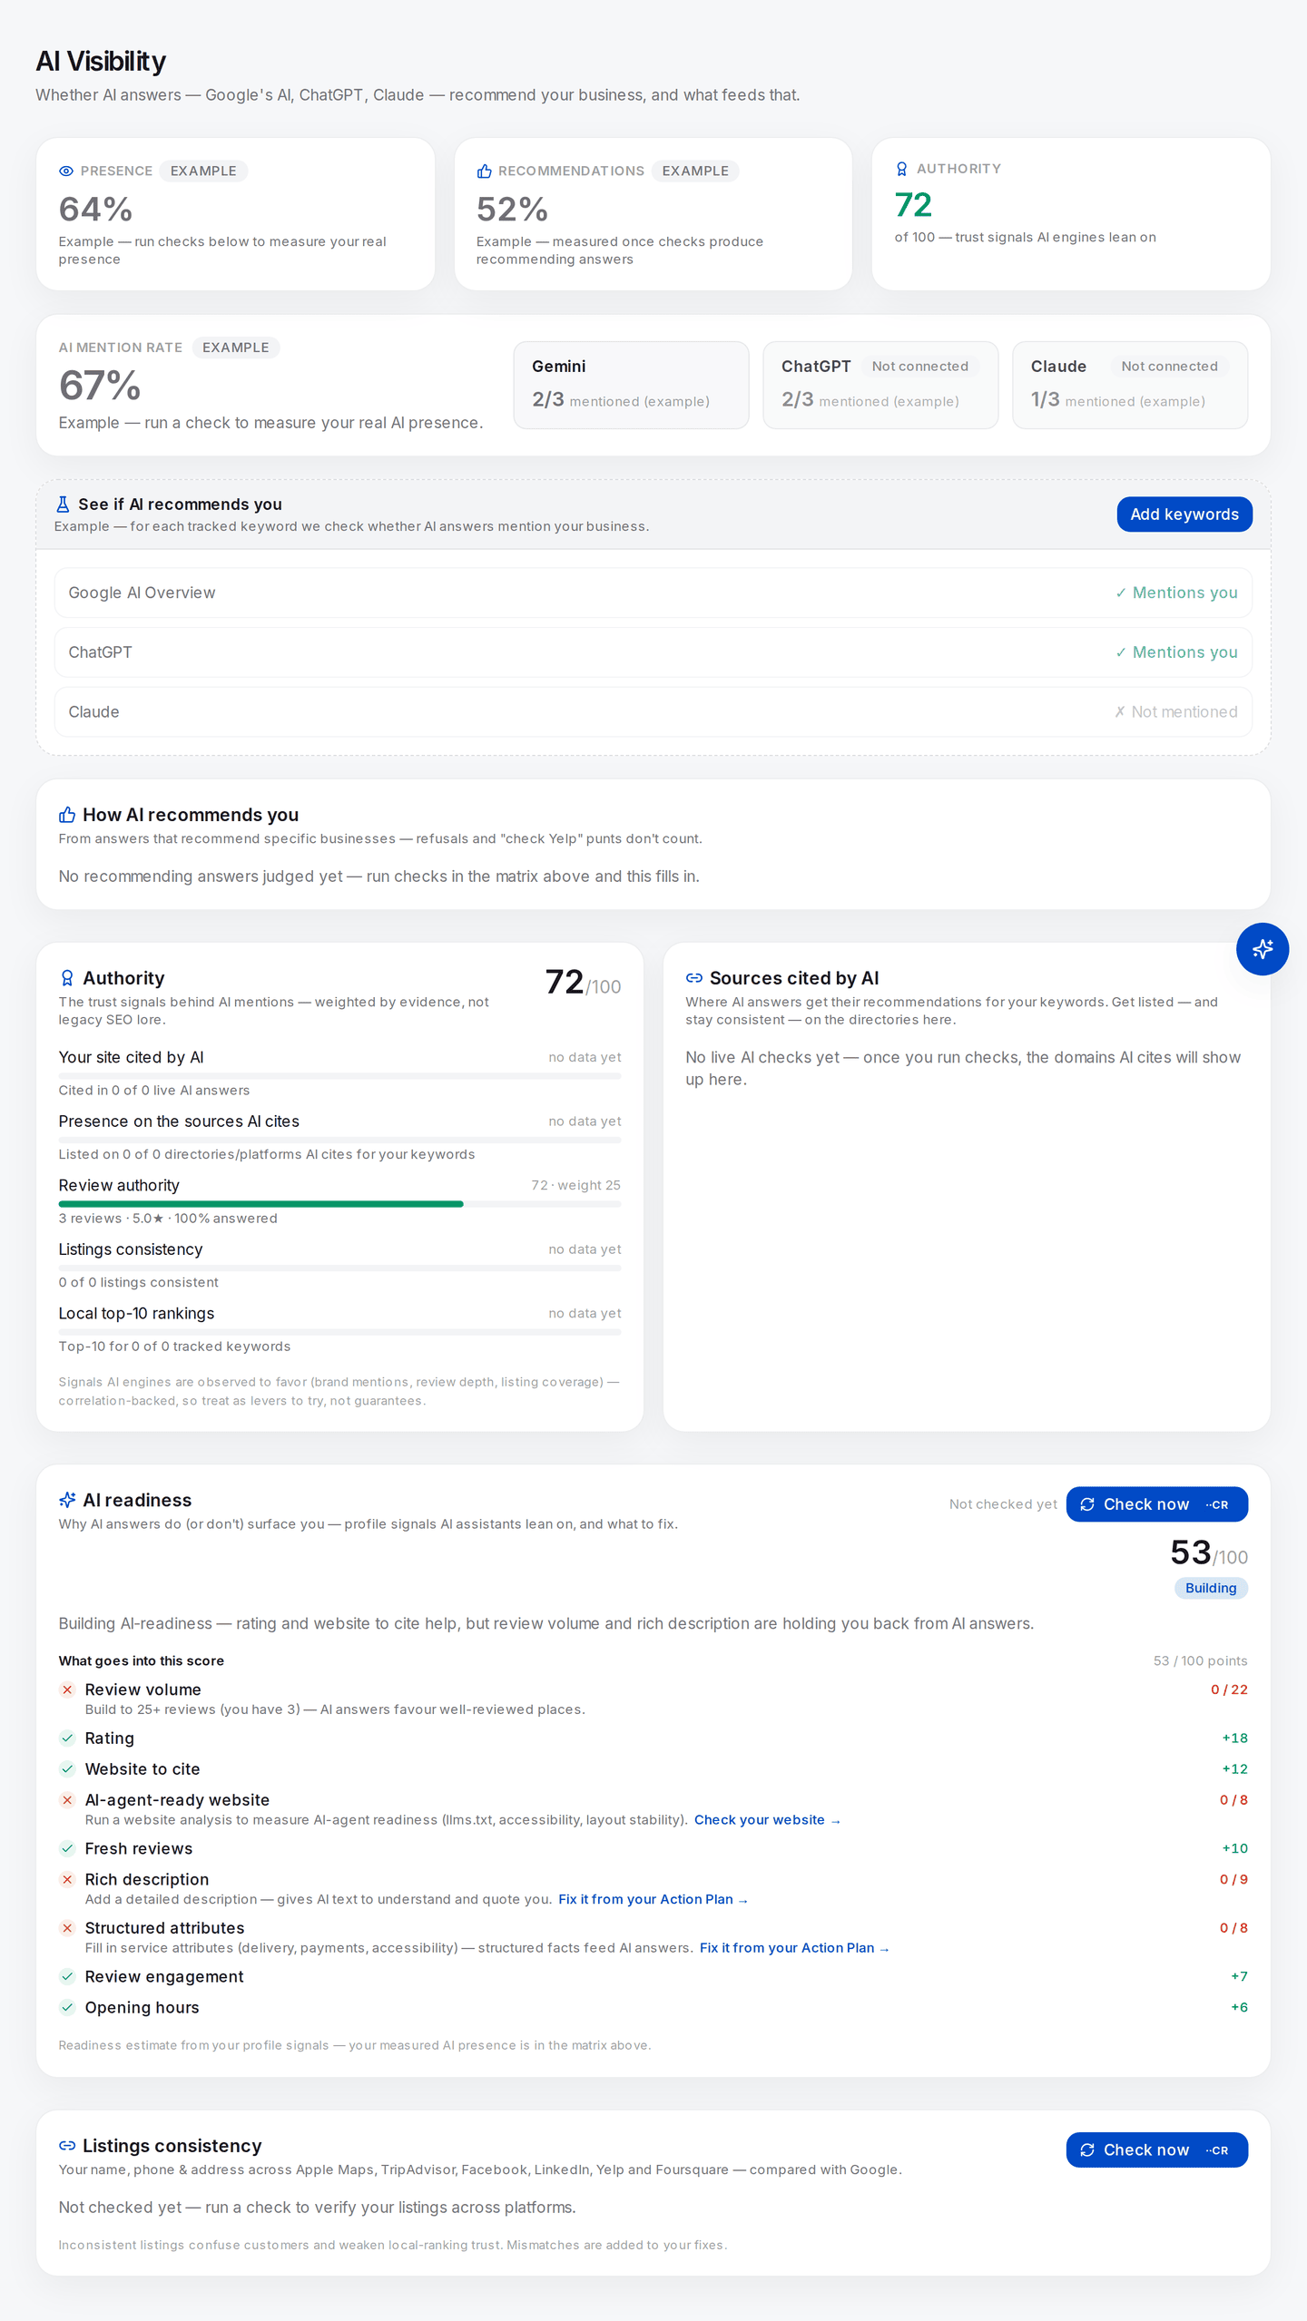
Task: Click the 72 · weight 25 label
Action: 576,1185
